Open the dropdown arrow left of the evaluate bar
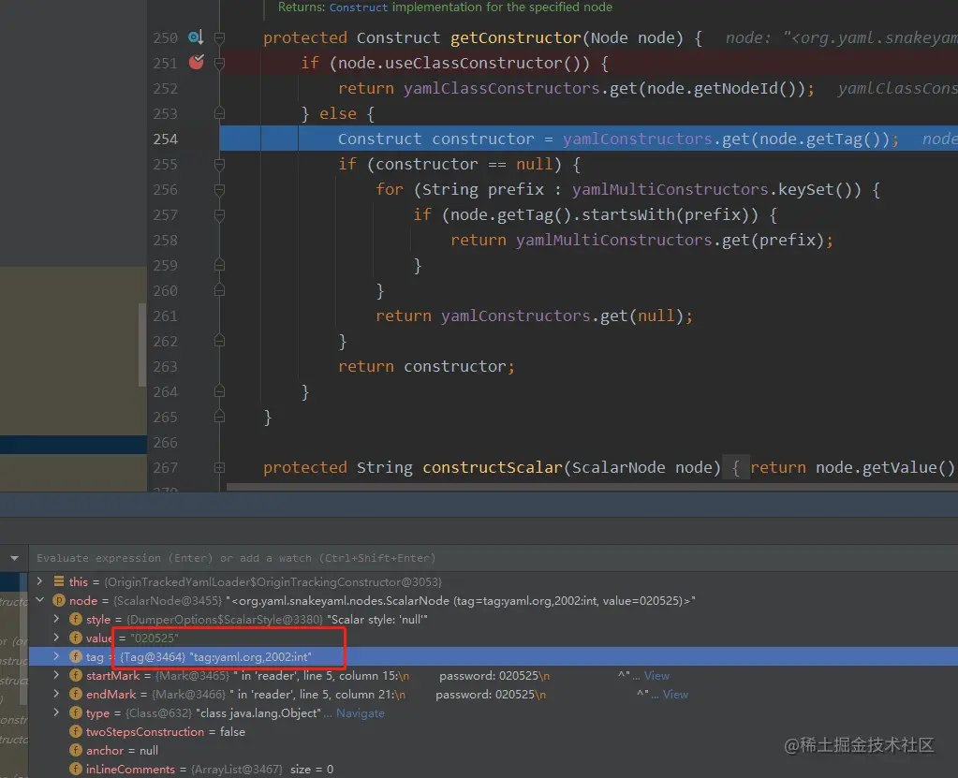The image size is (958, 778). 13,557
